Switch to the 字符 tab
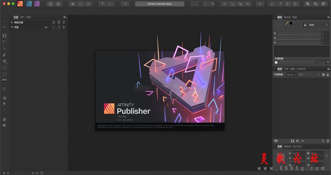 click(x=286, y=69)
